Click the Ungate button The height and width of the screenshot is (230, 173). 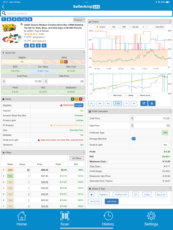[79, 105]
